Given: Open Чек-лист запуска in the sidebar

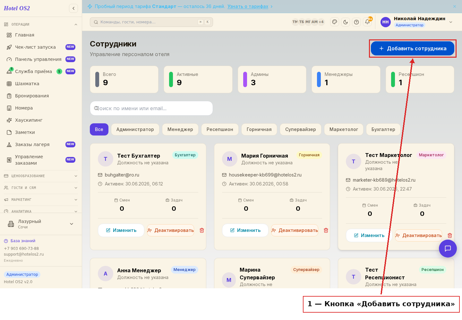Looking at the screenshot, I should 41,47.
